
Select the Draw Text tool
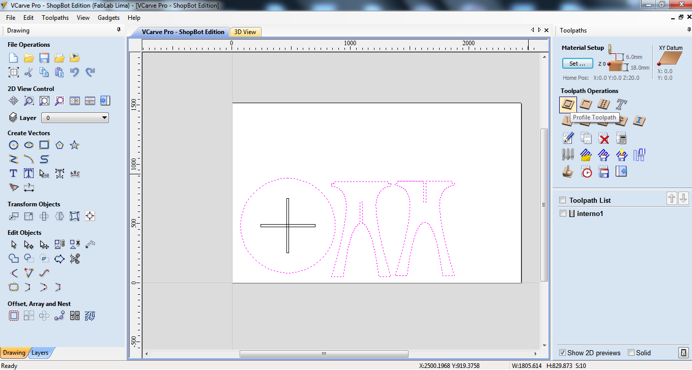[14, 174]
